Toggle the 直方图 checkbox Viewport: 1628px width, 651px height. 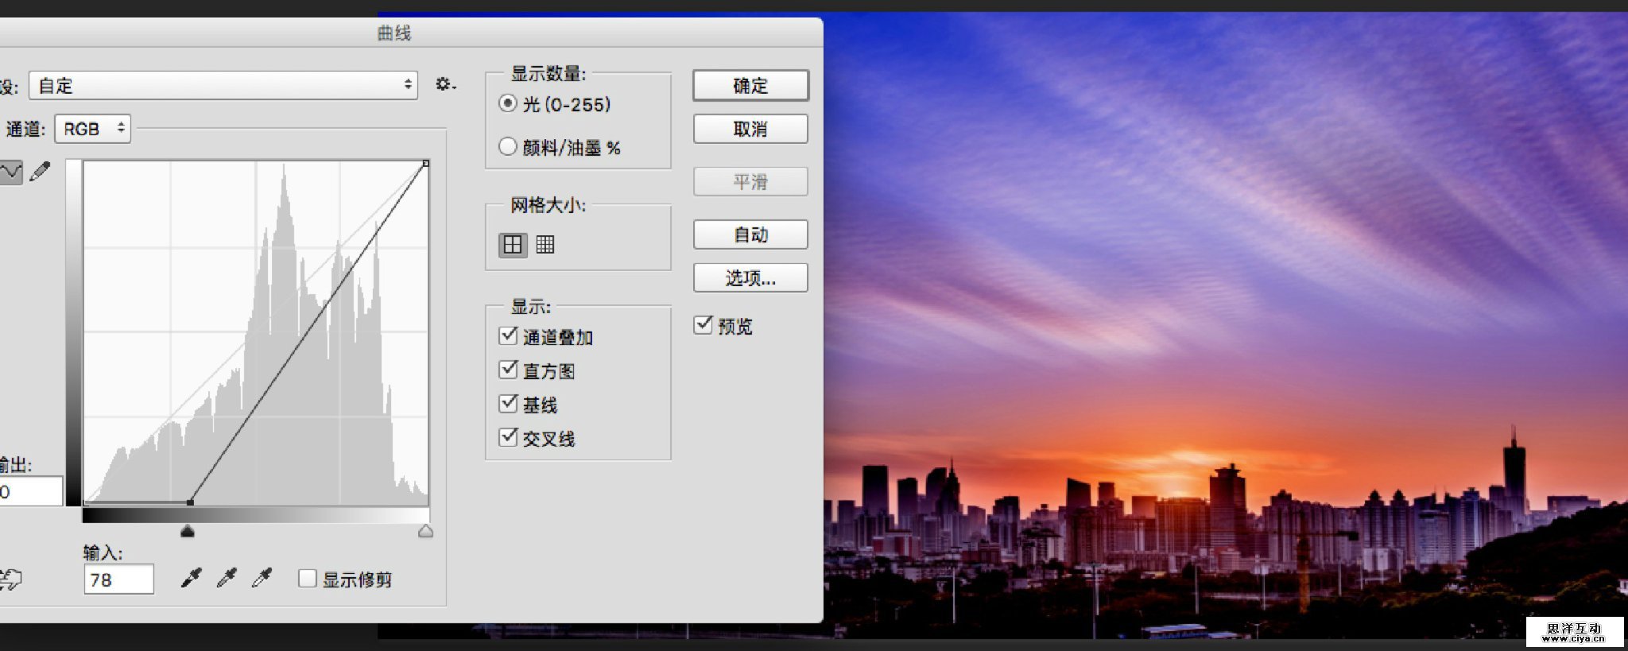click(x=509, y=370)
